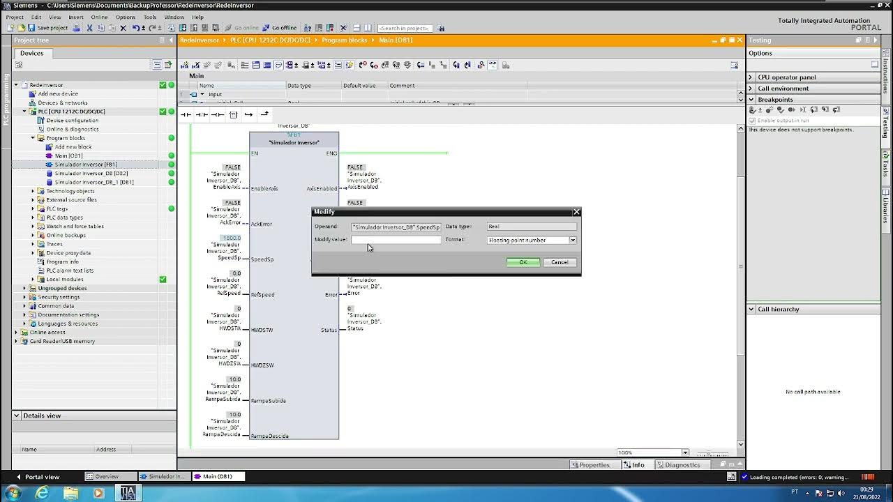Viewport: 893px width, 502px height.
Task: Open the Window menu
Action: click(174, 17)
